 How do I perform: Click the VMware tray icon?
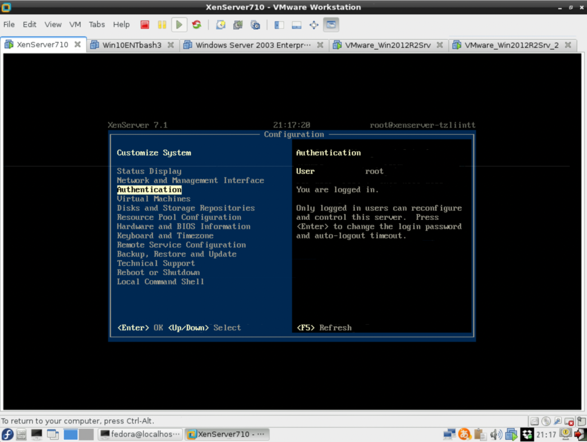[x=511, y=435]
